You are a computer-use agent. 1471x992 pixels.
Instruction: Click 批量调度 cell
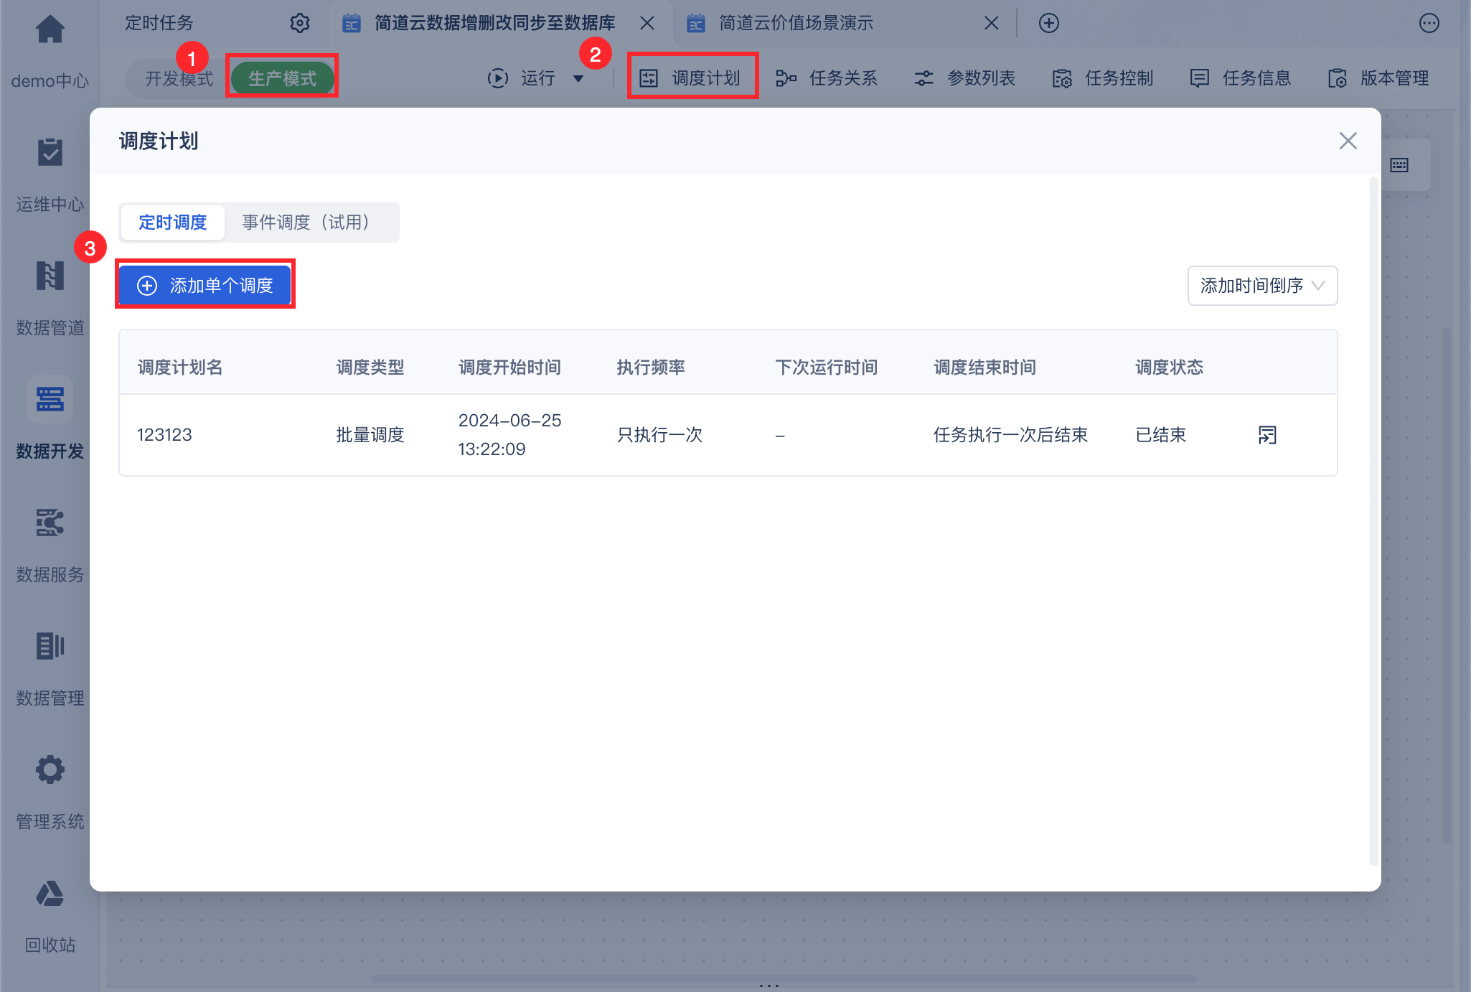point(370,435)
